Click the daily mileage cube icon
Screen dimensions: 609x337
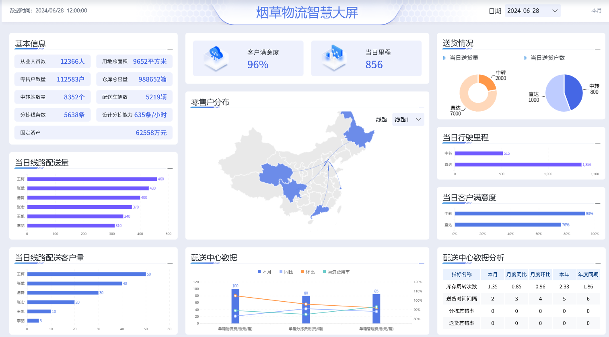(334, 58)
